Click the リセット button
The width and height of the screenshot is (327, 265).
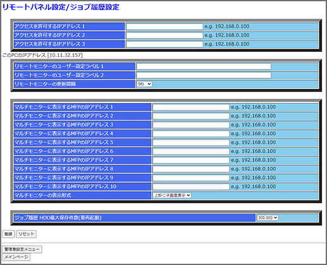click(x=26, y=234)
